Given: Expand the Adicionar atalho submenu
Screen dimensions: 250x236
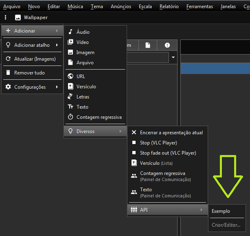Looking at the screenshot, I should 32,45.
